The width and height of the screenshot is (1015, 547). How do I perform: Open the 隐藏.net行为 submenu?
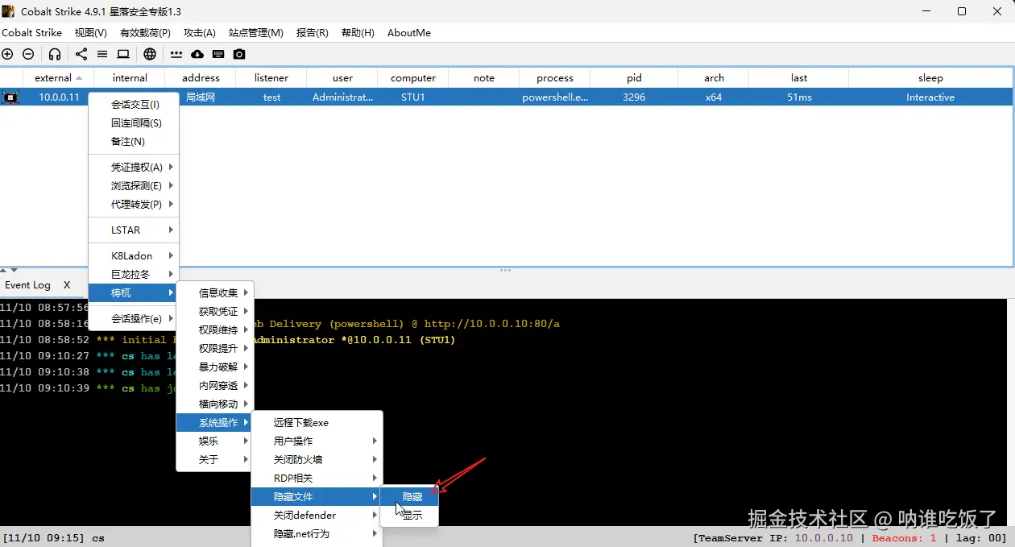point(317,534)
